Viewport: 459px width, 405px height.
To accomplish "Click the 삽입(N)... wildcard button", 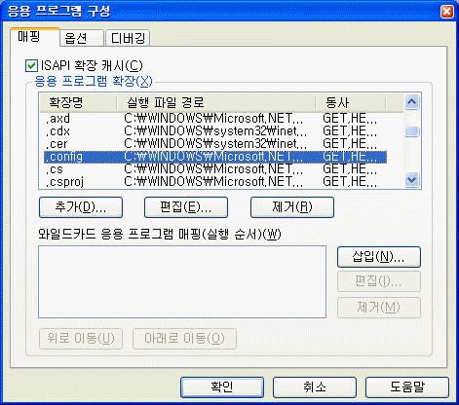I will (379, 257).
